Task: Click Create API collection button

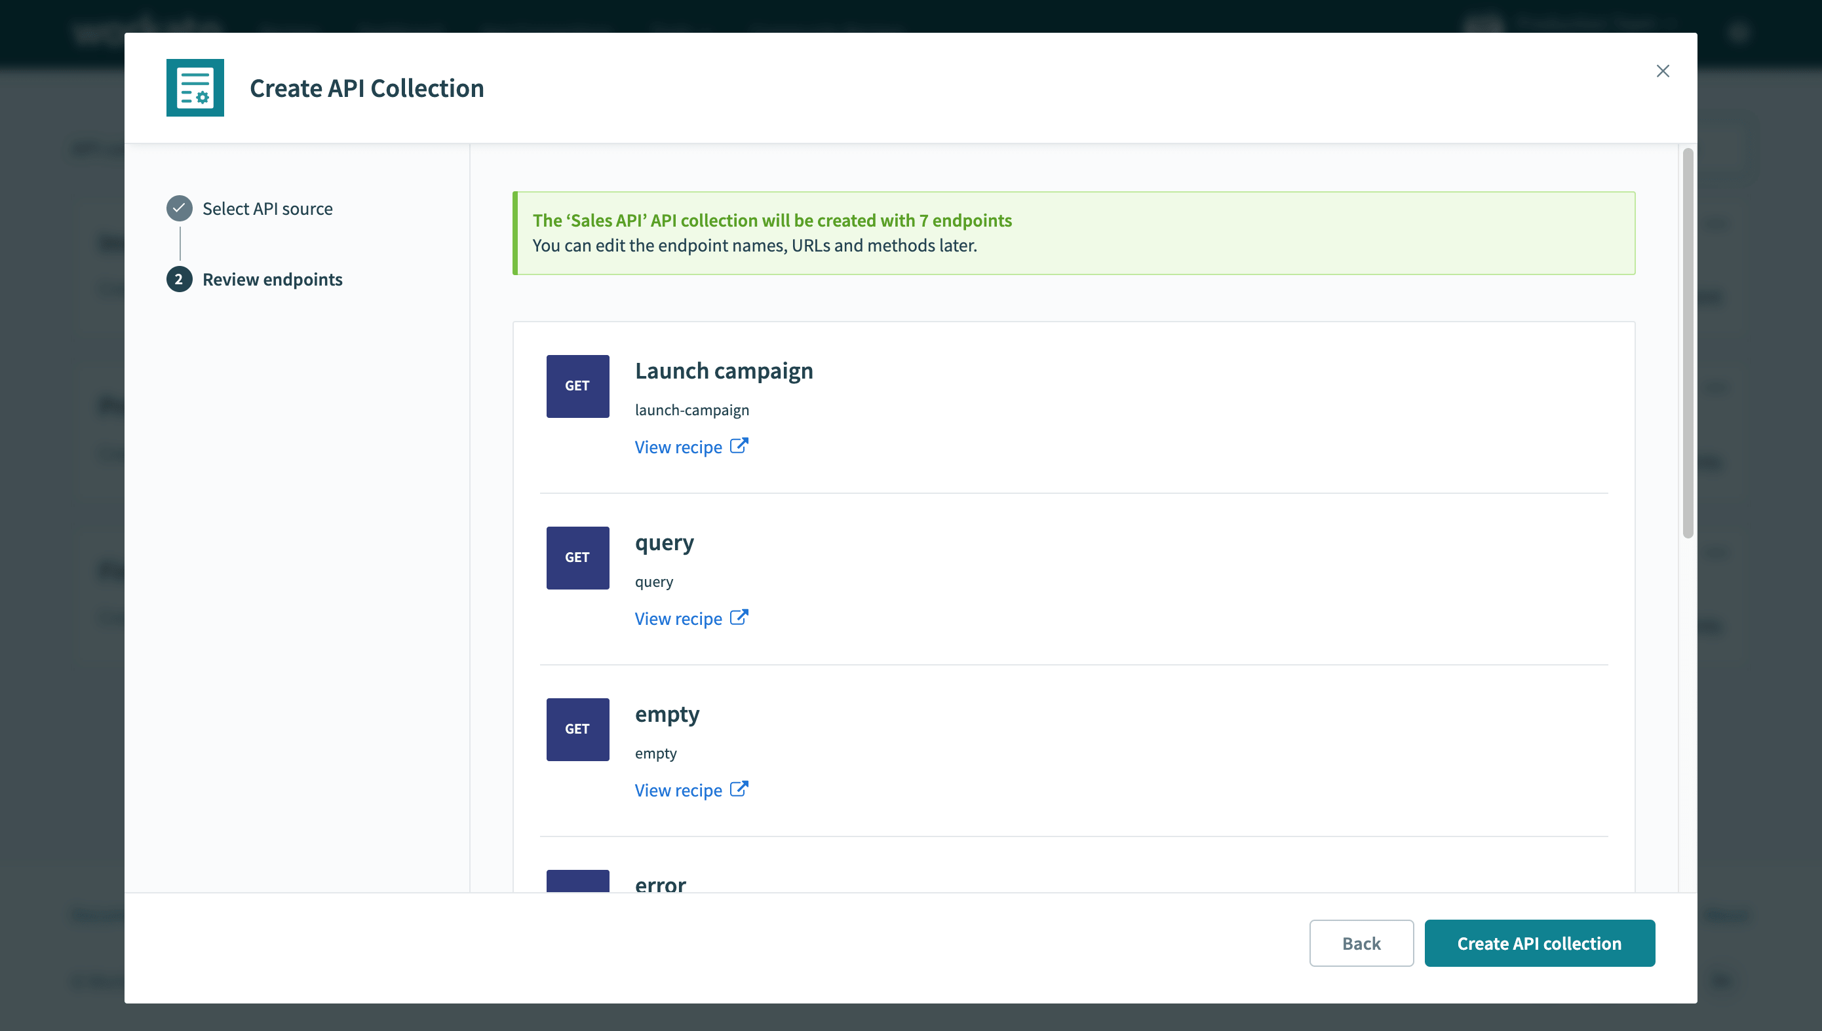Action: pos(1539,943)
